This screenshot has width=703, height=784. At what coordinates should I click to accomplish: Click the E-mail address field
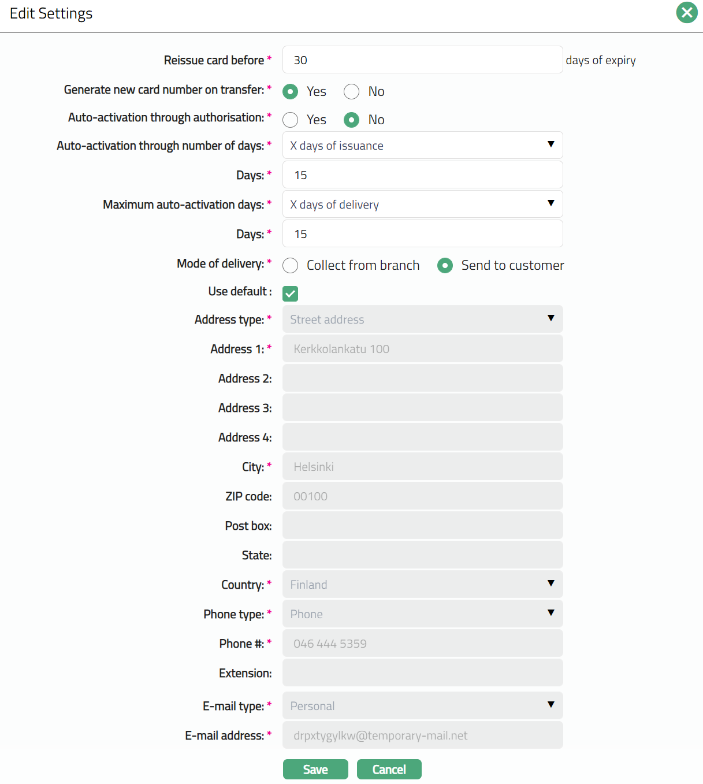pyautogui.click(x=422, y=735)
